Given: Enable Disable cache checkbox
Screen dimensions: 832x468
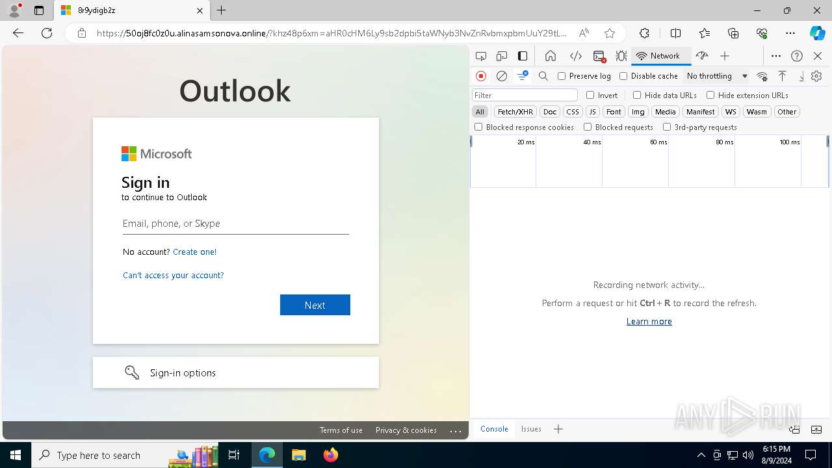Looking at the screenshot, I should (x=623, y=76).
